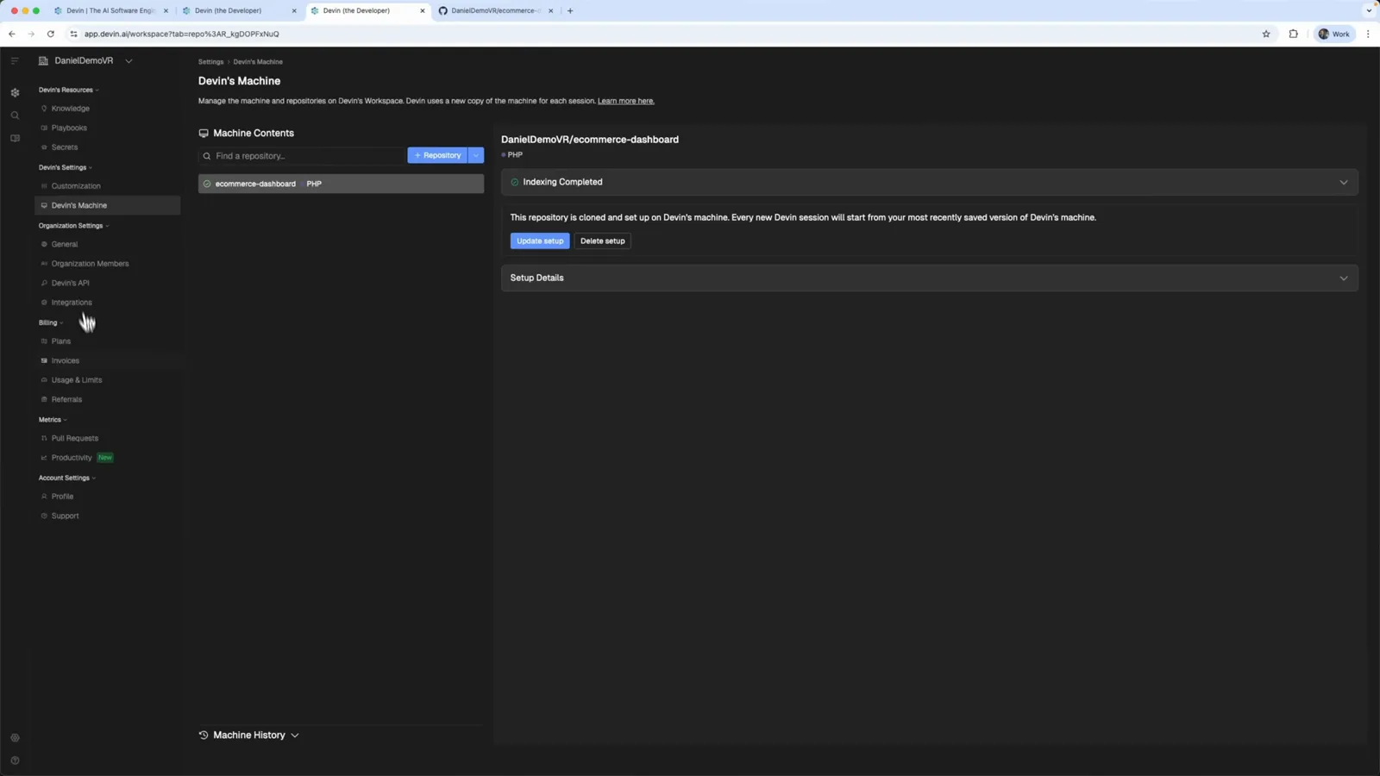Open Devin's API page

(x=108, y=283)
